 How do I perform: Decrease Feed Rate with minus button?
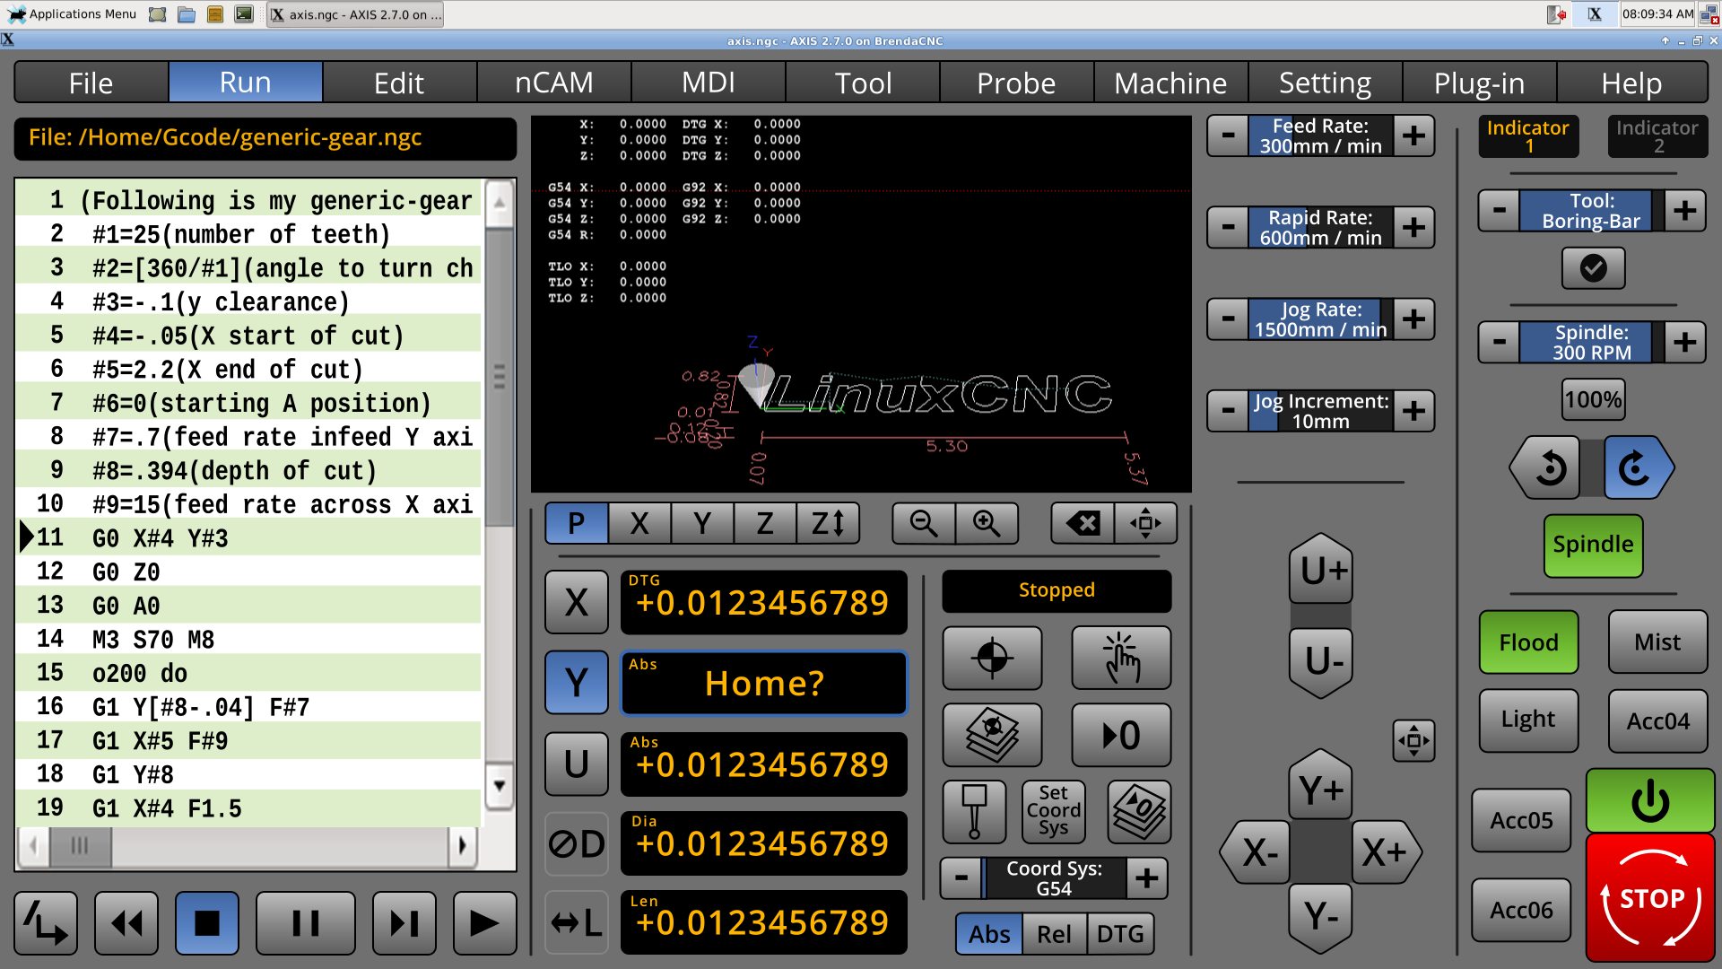point(1228,136)
